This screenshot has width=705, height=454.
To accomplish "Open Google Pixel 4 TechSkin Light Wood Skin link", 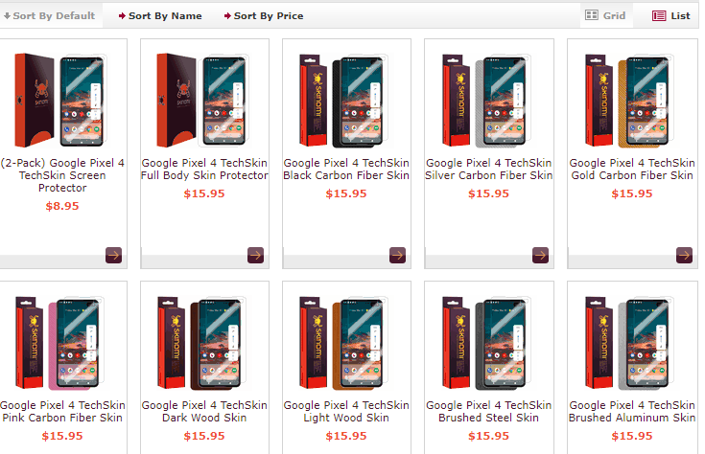I will pos(346,412).
